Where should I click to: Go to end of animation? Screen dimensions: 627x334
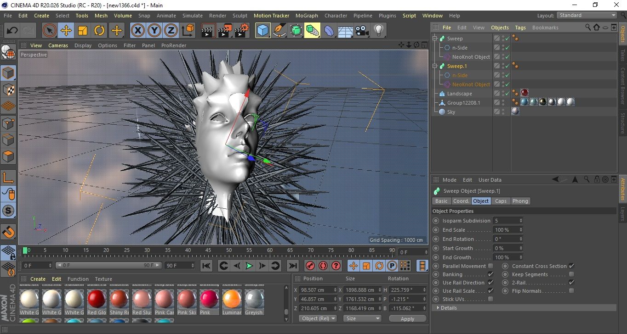292,266
